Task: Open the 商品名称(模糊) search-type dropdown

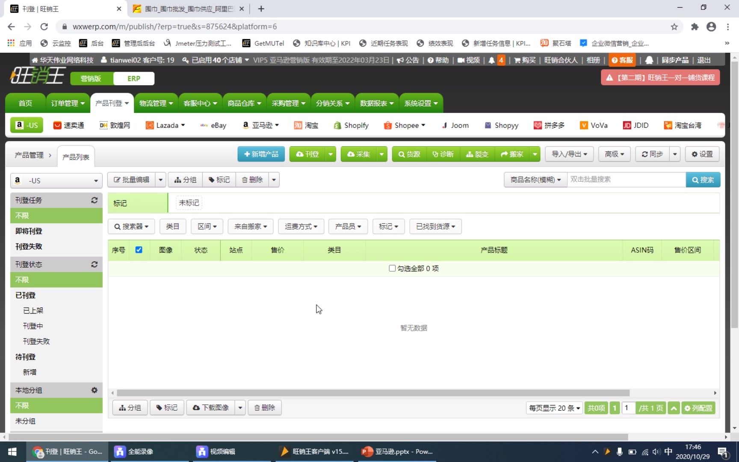Action: coord(535,180)
